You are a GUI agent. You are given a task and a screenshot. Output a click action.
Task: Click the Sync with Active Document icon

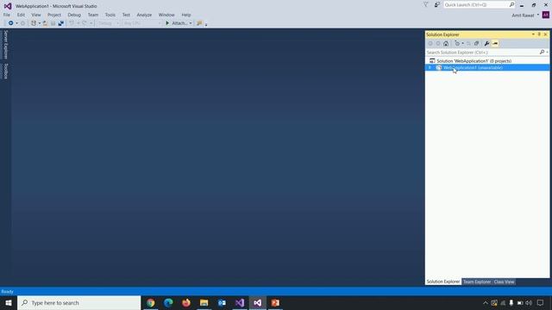[468, 44]
